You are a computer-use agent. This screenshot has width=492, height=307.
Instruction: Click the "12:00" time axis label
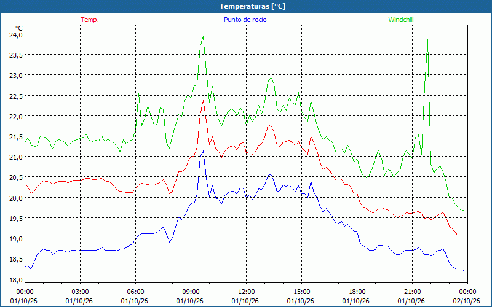click(x=247, y=292)
